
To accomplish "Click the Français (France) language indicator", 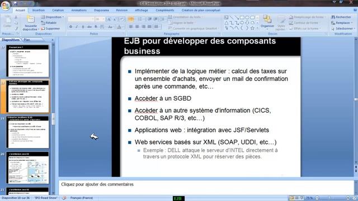I will [x=82, y=198].
